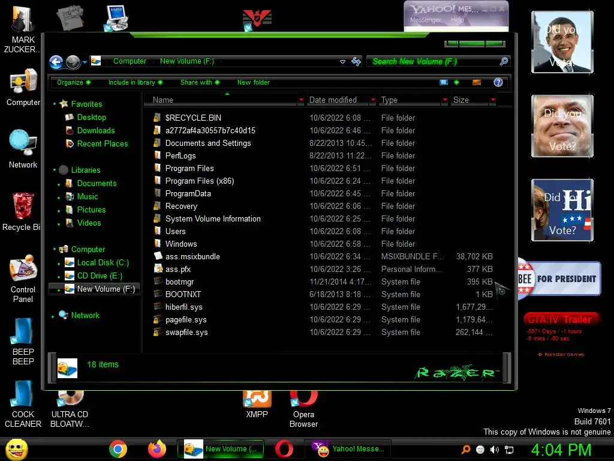Sort by the Type column header
The image size is (614, 461).
pos(410,100)
